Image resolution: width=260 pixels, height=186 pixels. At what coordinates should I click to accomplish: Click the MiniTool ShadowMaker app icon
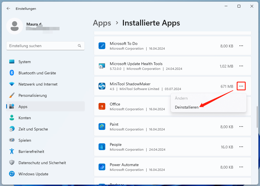102,86
